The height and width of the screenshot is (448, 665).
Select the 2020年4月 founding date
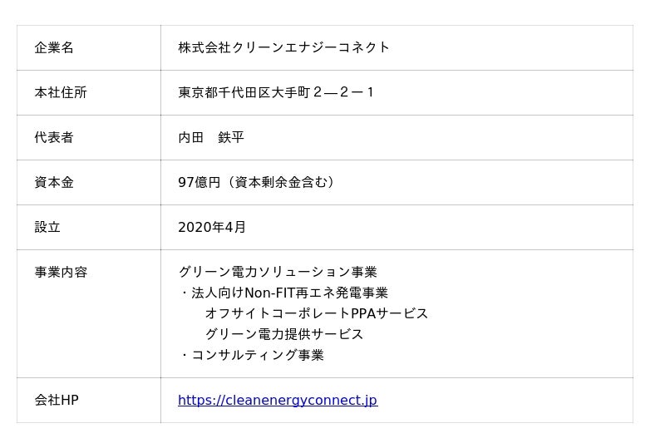(212, 228)
